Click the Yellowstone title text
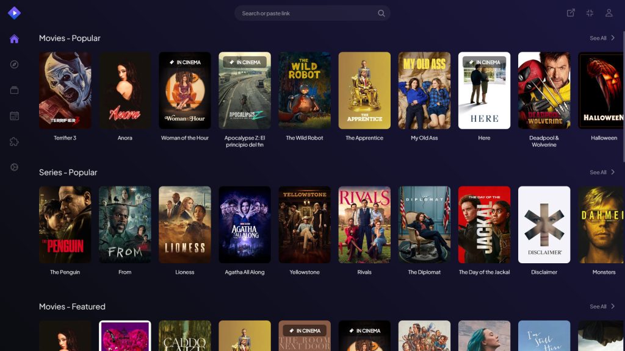Image resolution: width=625 pixels, height=351 pixels. point(305,272)
